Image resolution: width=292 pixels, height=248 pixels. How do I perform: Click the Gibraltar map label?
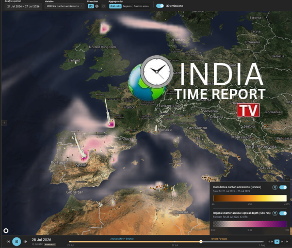point(74,192)
